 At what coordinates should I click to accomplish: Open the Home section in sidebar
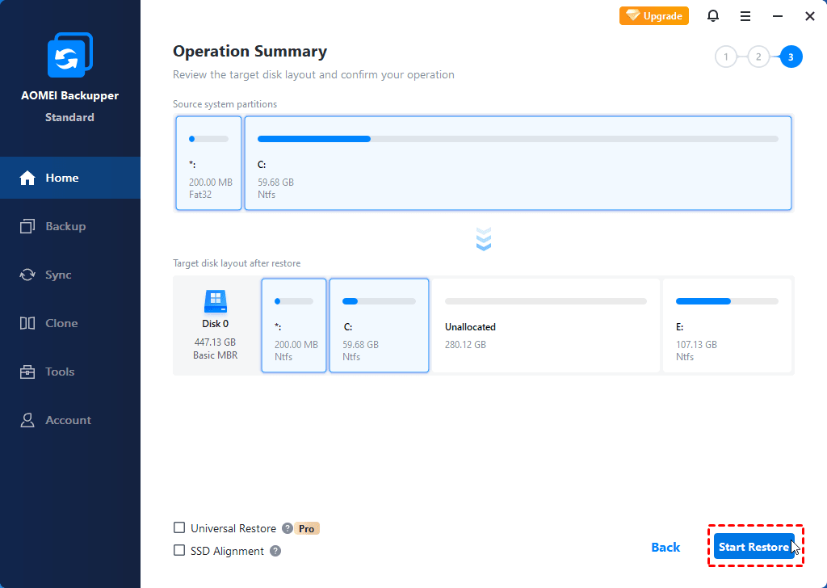click(55, 178)
